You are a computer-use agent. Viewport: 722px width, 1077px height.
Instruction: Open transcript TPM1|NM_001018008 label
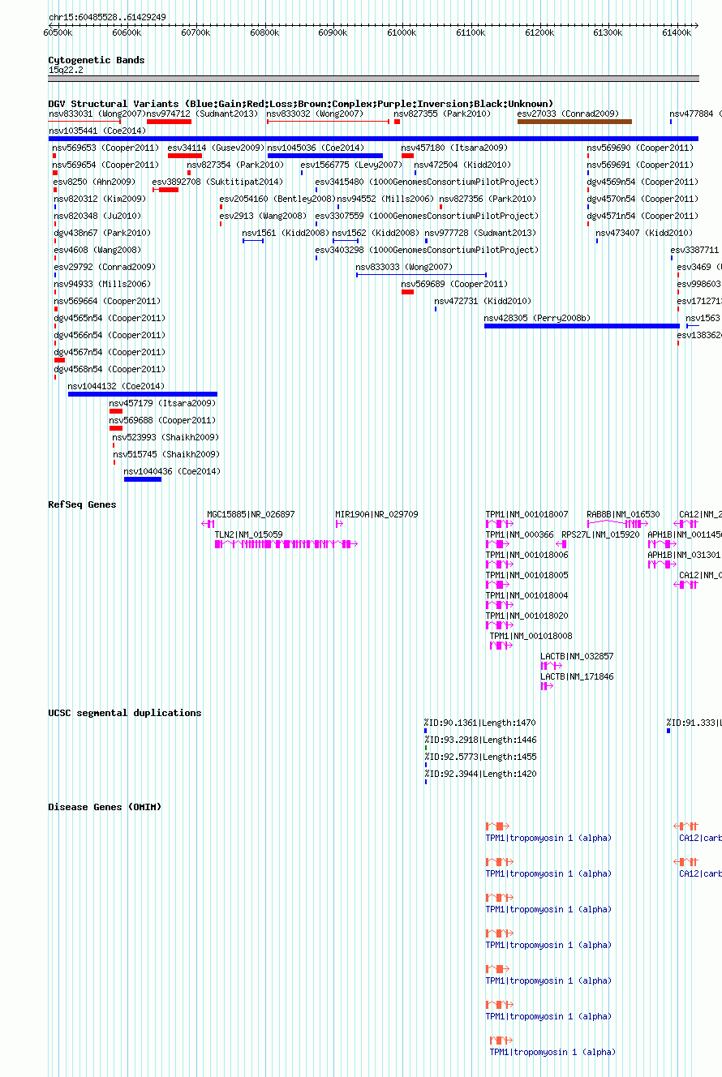tap(531, 637)
